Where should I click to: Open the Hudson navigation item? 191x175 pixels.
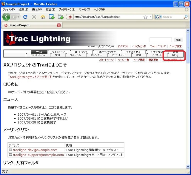(x=38, y=55)
